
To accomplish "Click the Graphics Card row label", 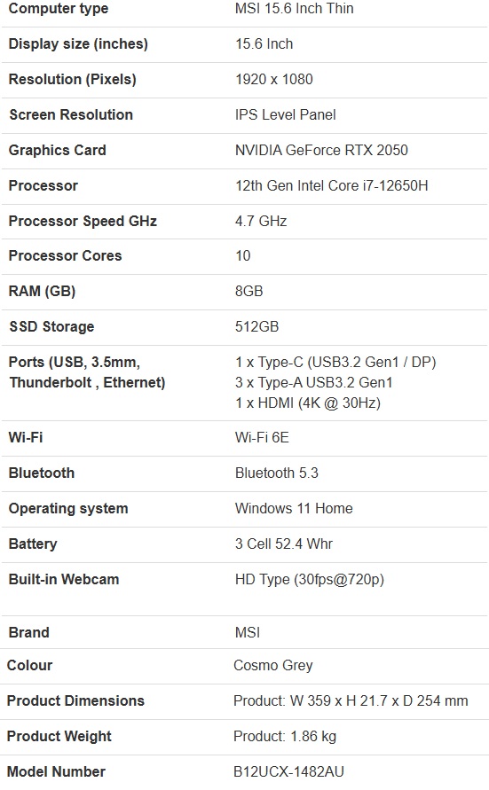I will [58, 150].
